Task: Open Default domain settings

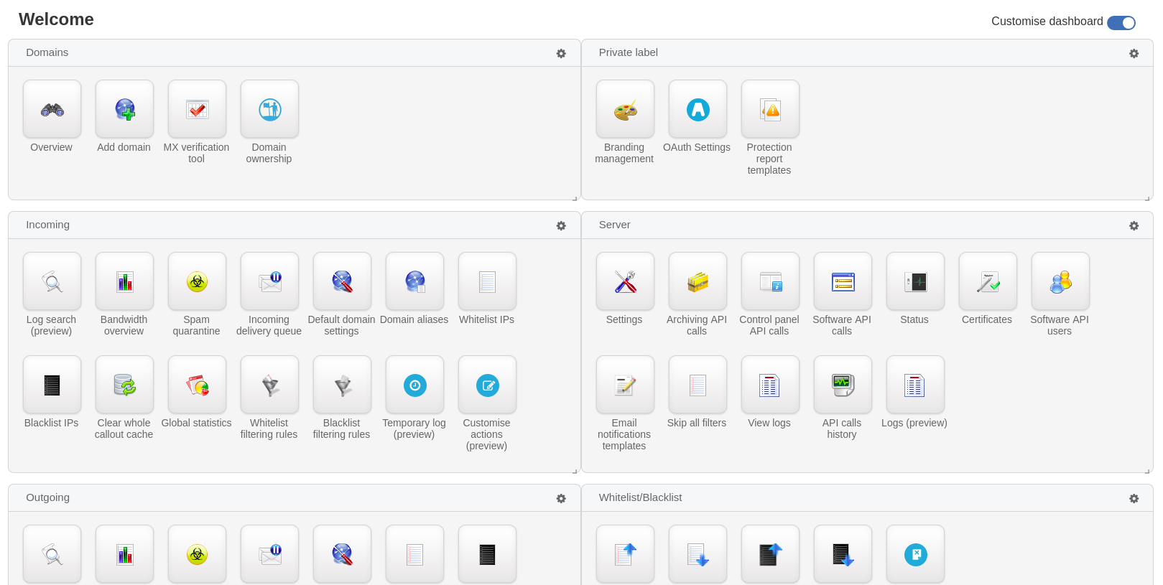Action: 342,281
